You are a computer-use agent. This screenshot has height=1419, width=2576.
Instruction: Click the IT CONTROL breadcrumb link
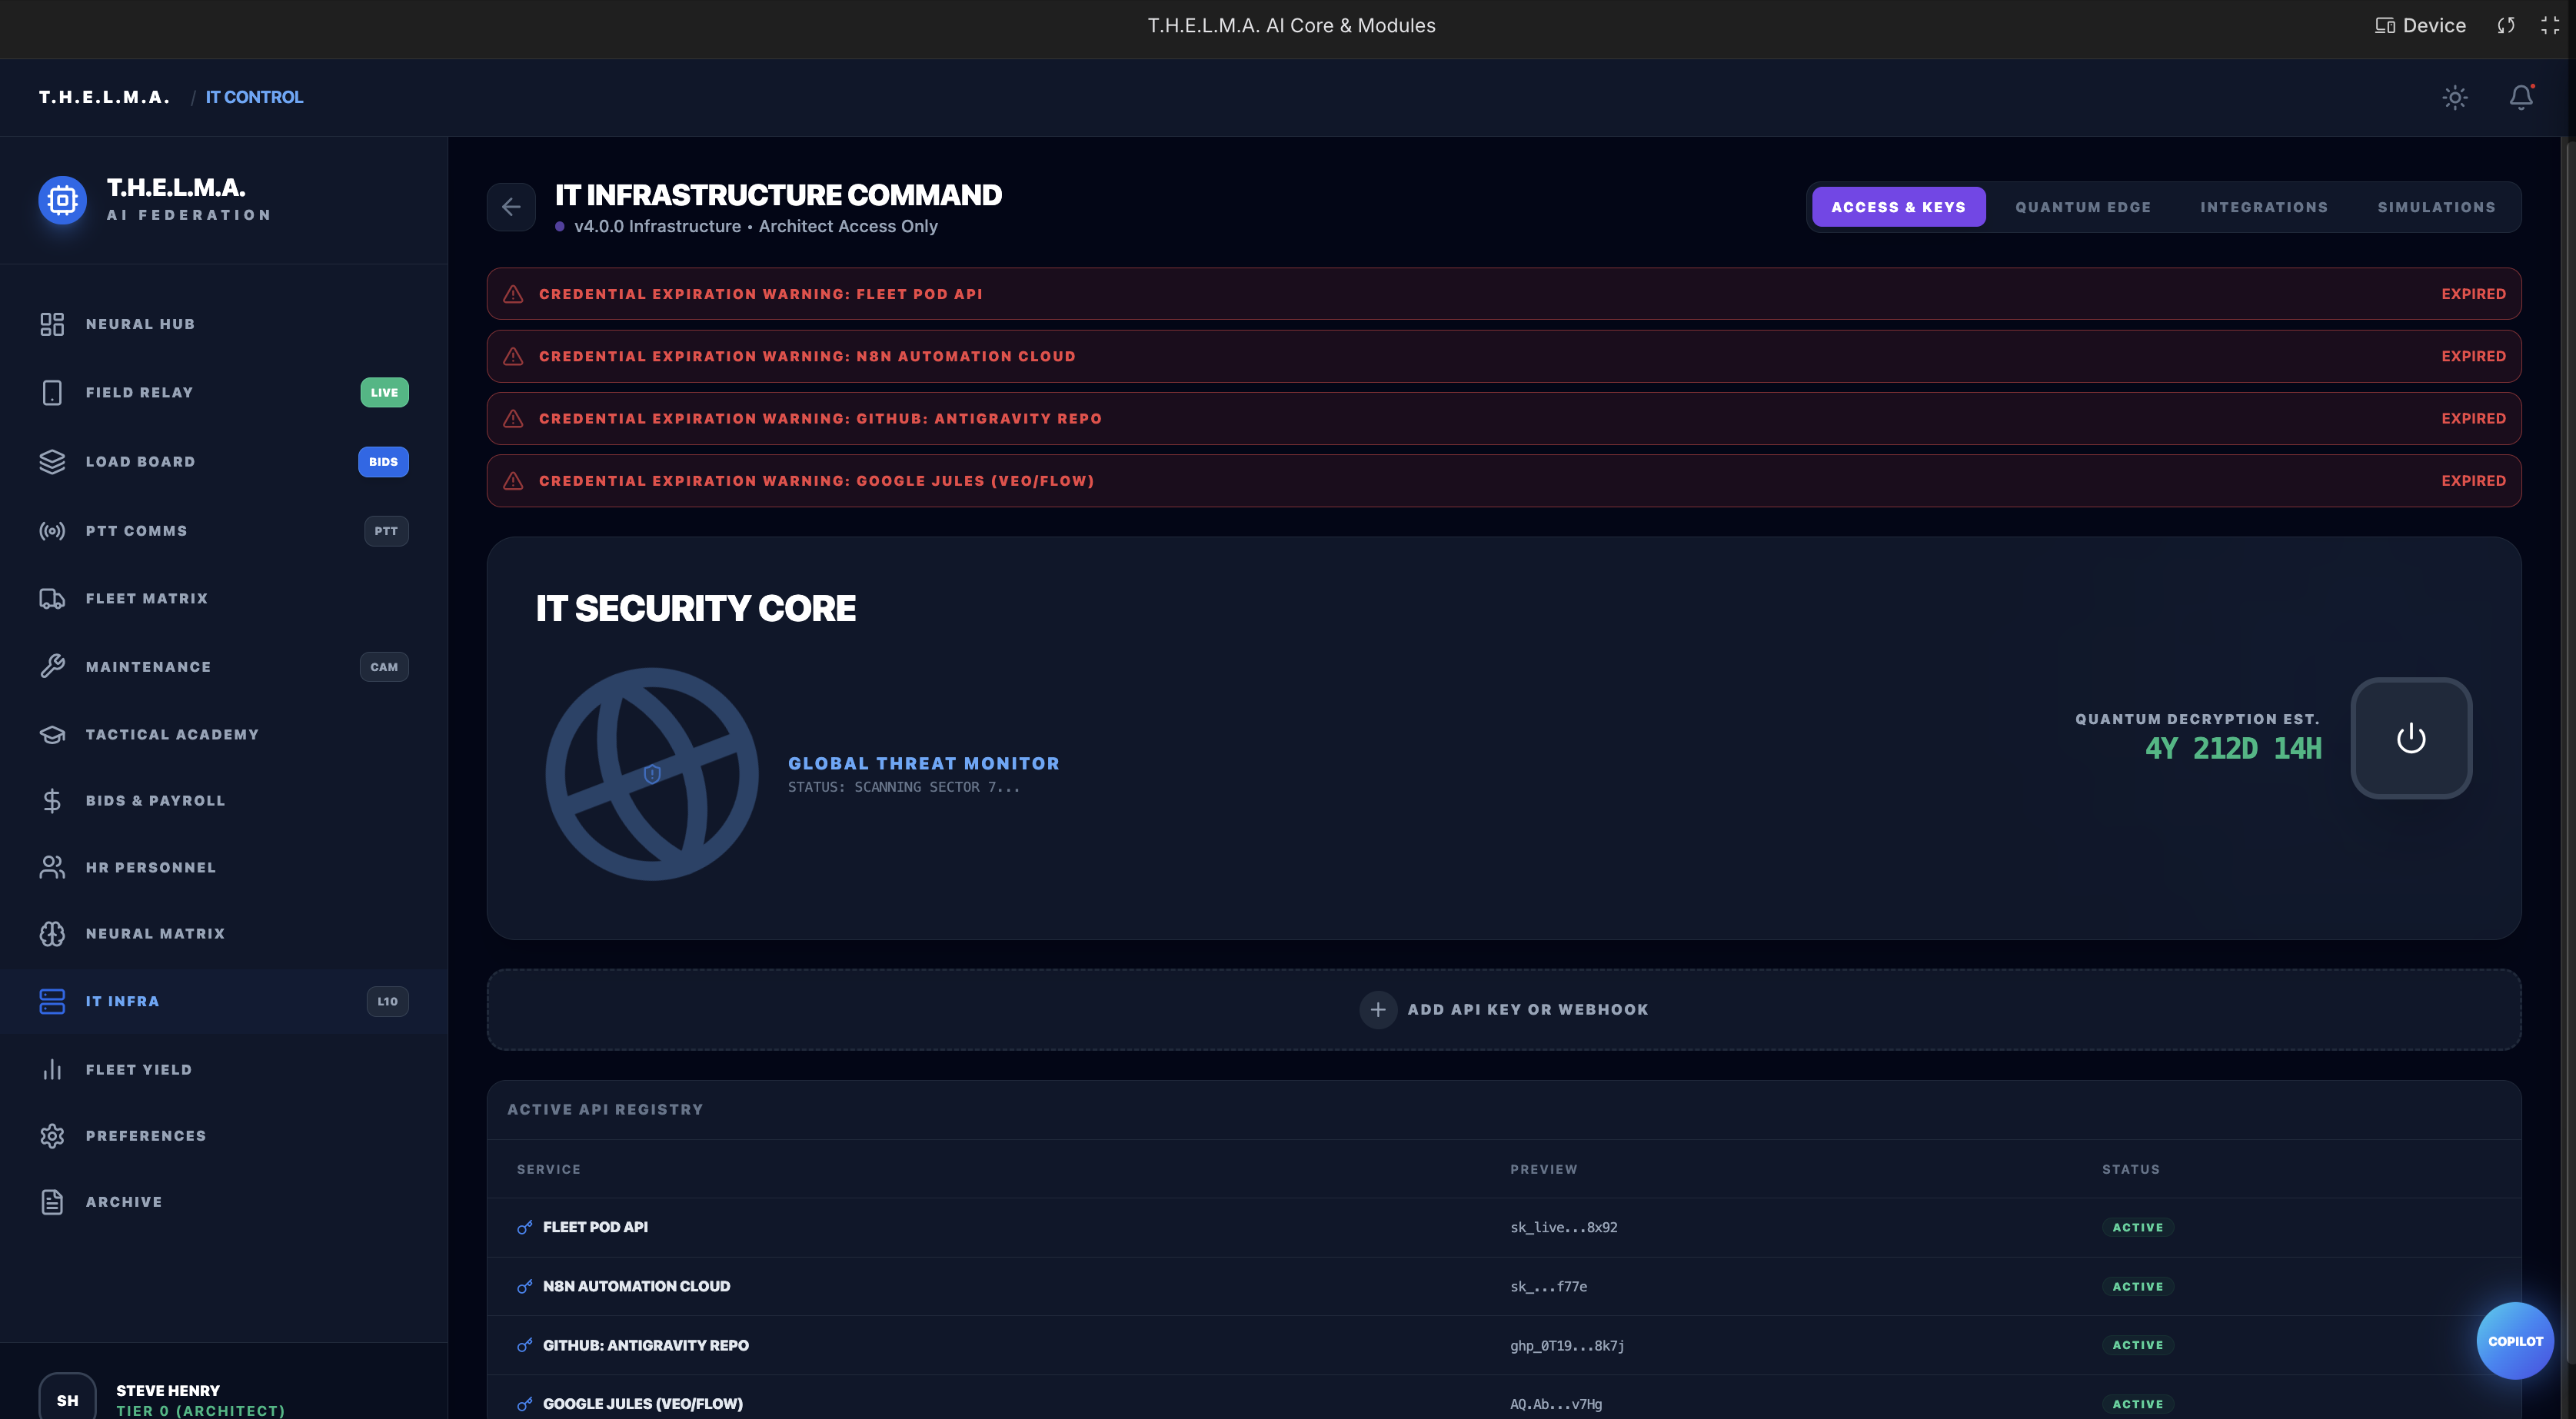(x=254, y=97)
